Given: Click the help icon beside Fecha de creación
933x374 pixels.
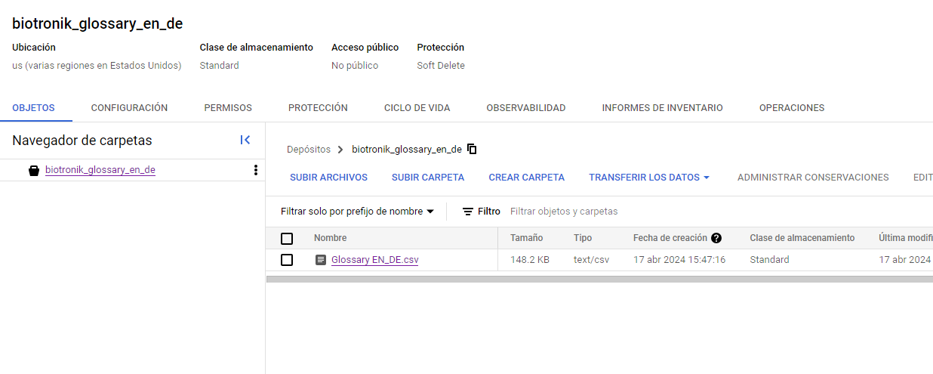Looking at the screenshot, I should point(716,238).
